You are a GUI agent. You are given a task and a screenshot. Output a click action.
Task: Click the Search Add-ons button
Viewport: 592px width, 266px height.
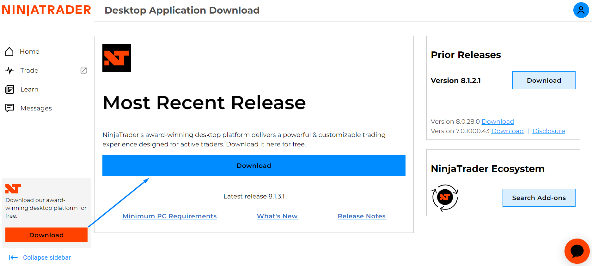(x=539, y=198)
